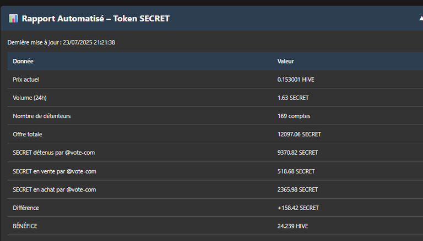
Task: Click SECRET détenus par @vote-com label
Action: click(53, 153)
